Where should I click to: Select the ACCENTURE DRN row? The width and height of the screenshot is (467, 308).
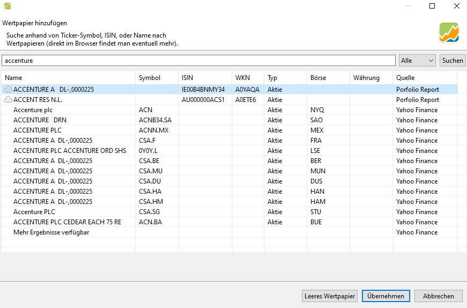coord(229,120)
